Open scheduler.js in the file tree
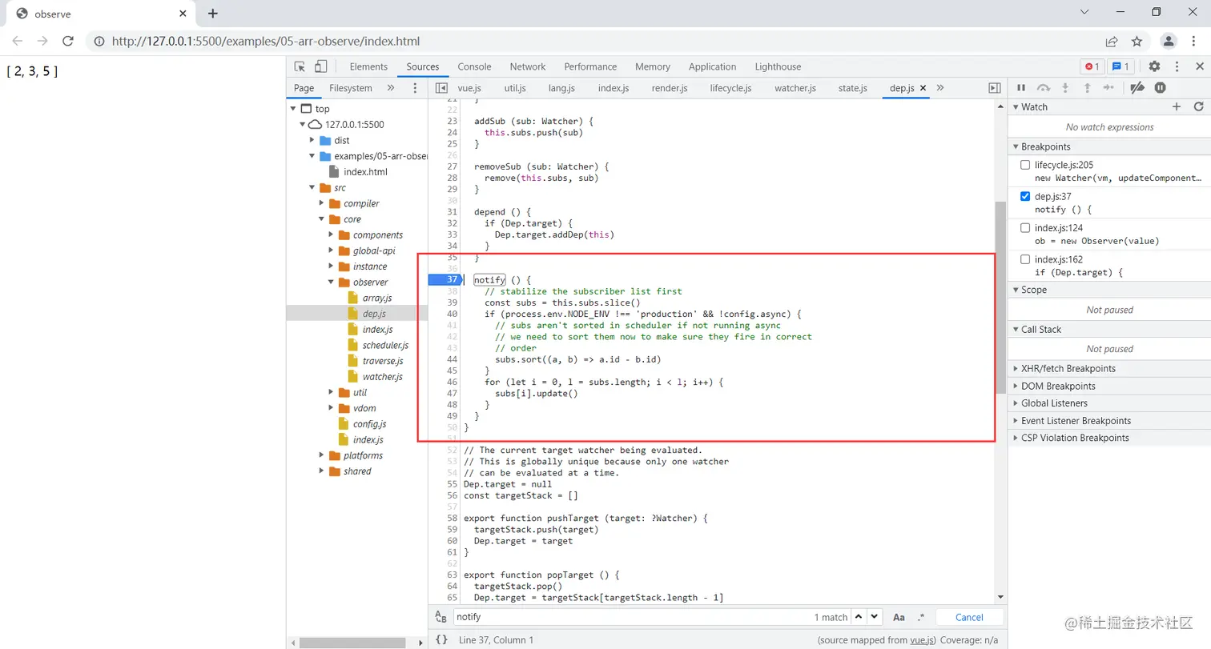Viewport: 1211px width, 649px height. pos(385,346)
